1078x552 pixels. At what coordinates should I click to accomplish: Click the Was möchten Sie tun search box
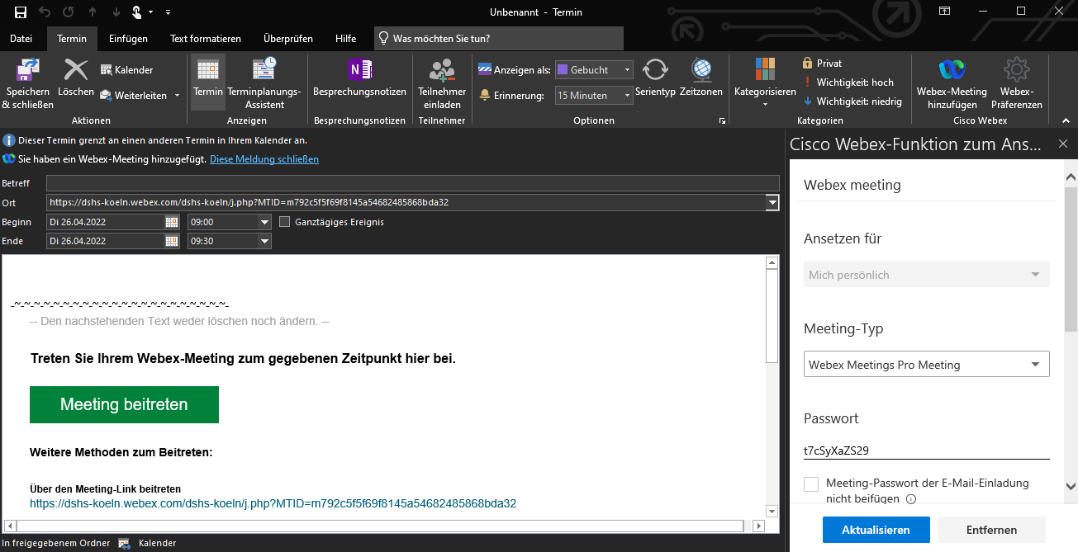(499, 39)
